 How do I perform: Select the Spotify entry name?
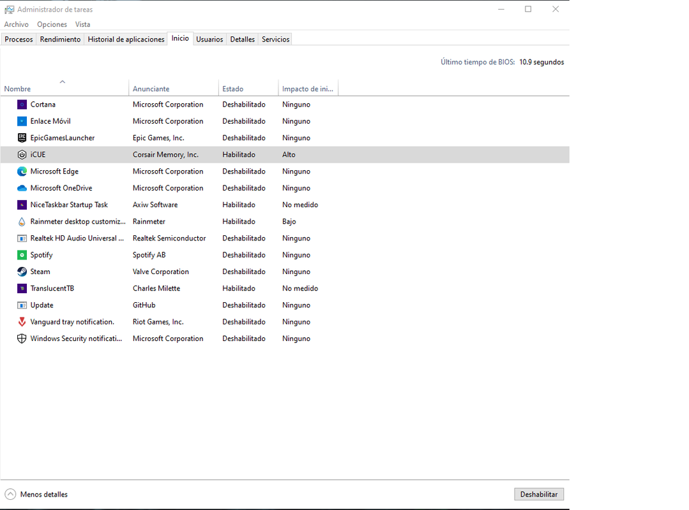[x=42, y=255]
